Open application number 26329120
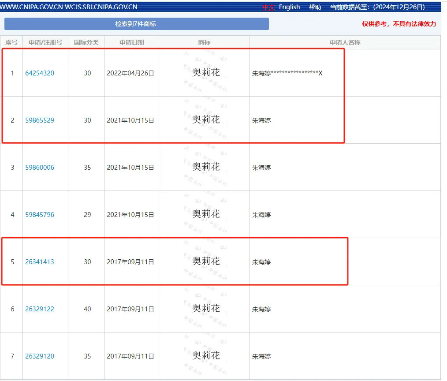 (40, 356)
